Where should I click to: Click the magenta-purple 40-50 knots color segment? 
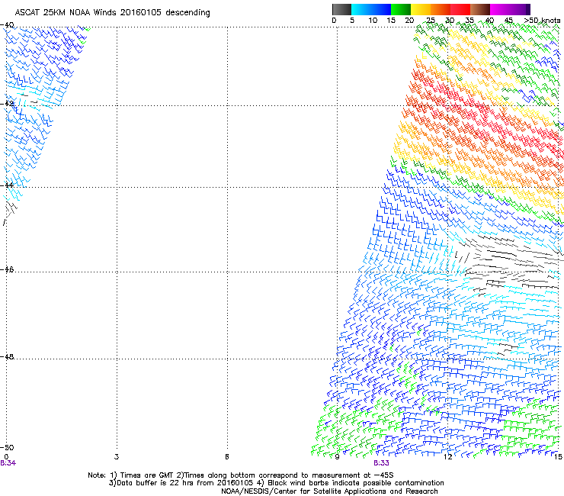(510, 9)
